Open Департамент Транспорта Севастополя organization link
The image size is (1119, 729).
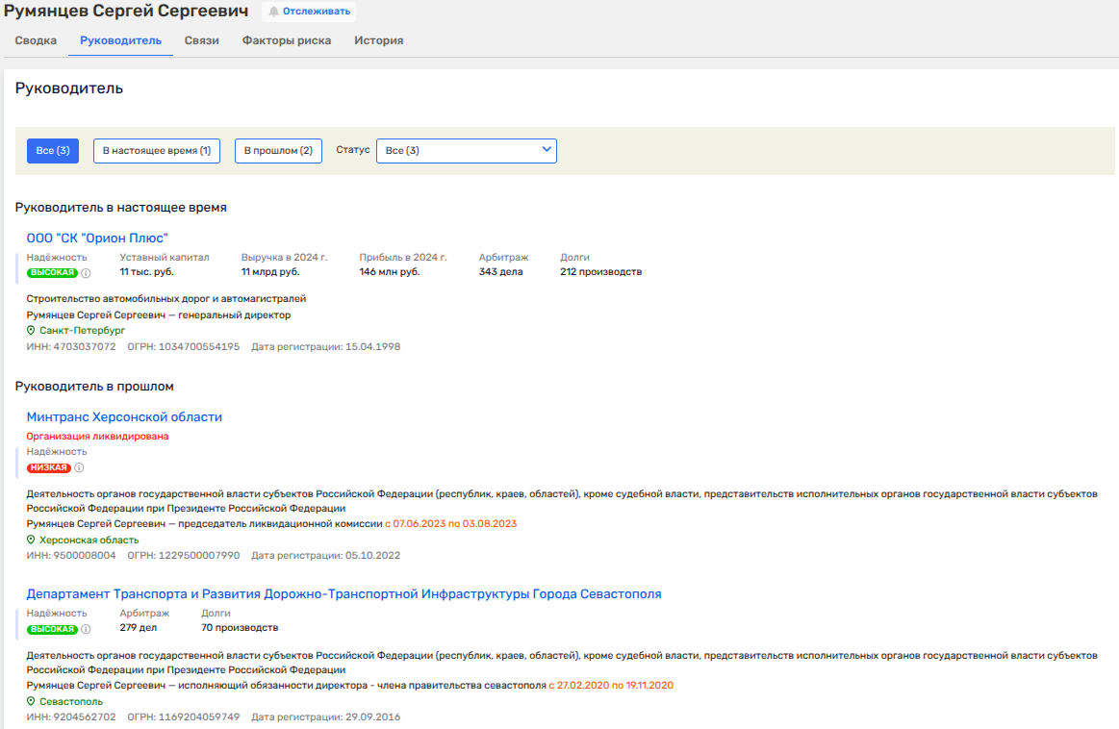(343, 594)
